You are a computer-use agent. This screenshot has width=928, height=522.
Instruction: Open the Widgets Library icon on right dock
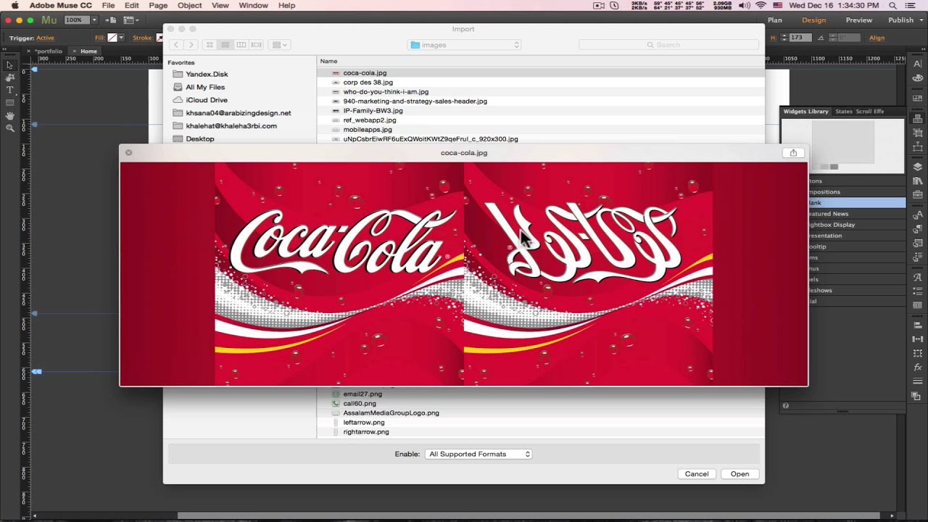tap(917, 118)
